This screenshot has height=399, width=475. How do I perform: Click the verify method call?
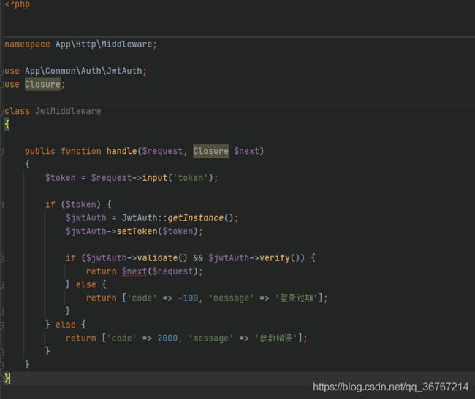(x=275, y=257)
